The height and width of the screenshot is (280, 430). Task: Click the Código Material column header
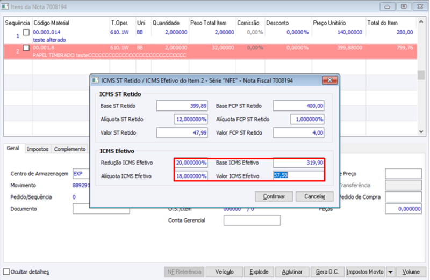click(x=51, y=23)
